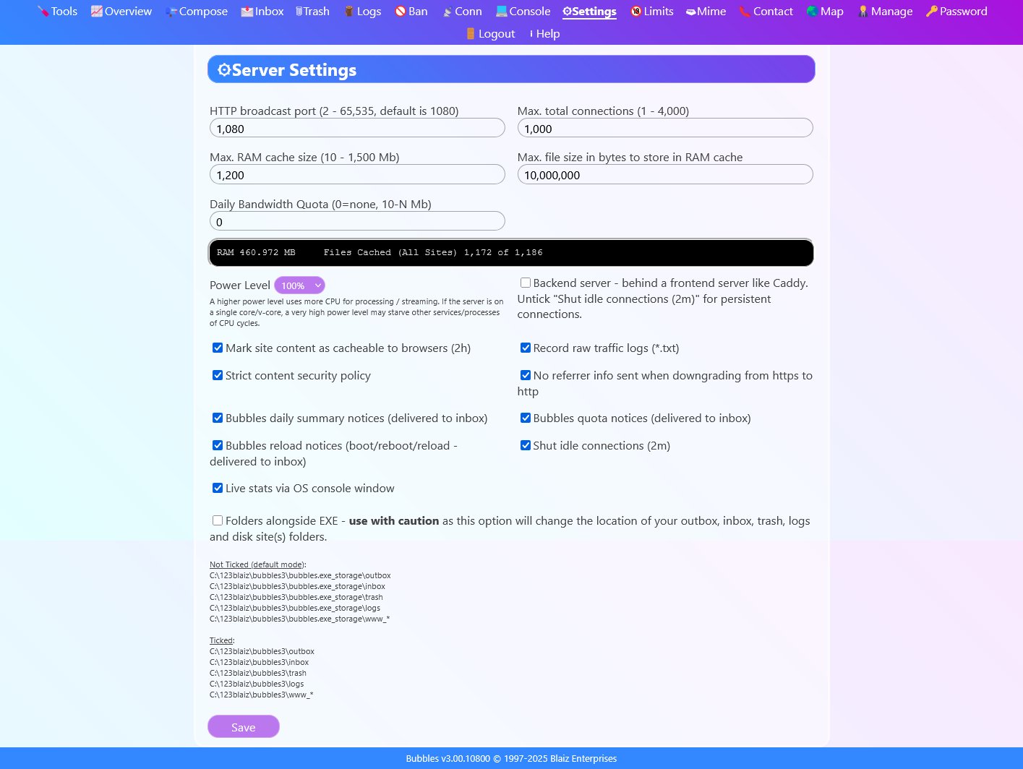This screenshot has height=769, width=1023.
Task: Uncheck Bubbles reload notices
Action: [x=218, y=445]
